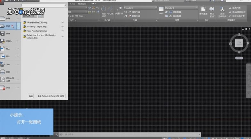Expand the 标注 (Dimension) panel dropdown
This screenshot has width=251, height=139.
tap(73, 20)
